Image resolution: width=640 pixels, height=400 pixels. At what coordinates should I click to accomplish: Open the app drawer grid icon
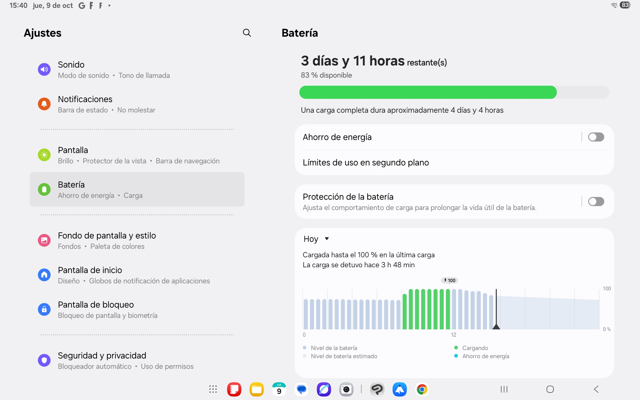213,389
